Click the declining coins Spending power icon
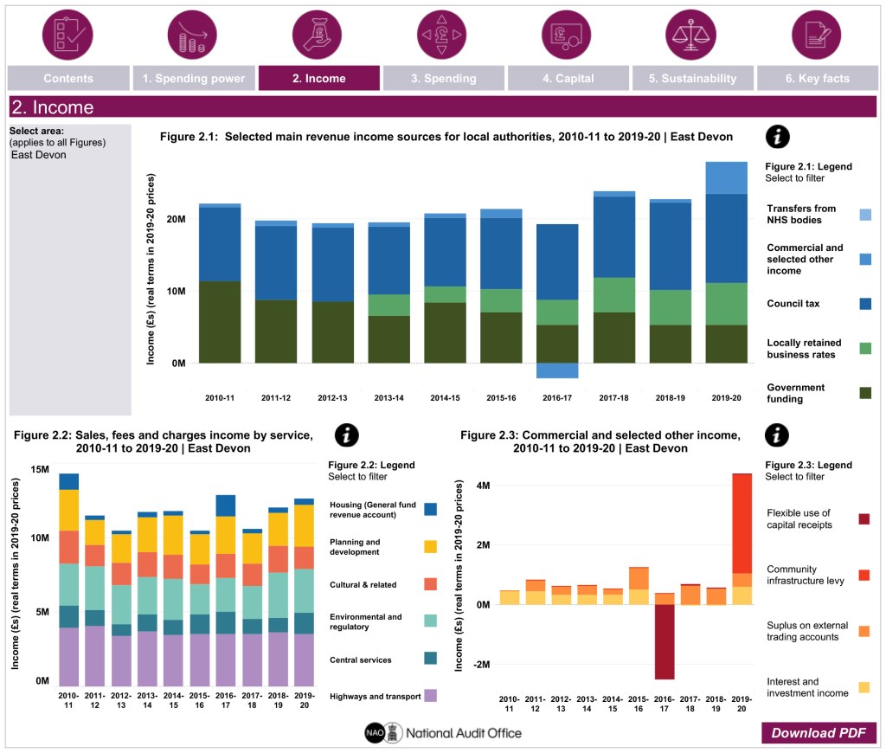The width and height of the screenshot is (886, 753). click(x=193, y=35)
